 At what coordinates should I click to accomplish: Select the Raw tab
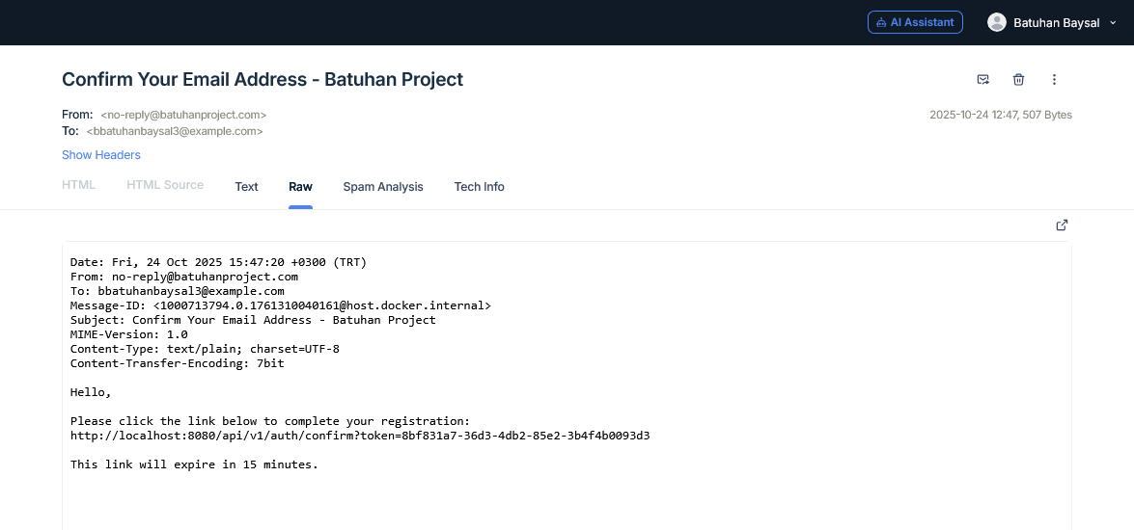[300, 187]
